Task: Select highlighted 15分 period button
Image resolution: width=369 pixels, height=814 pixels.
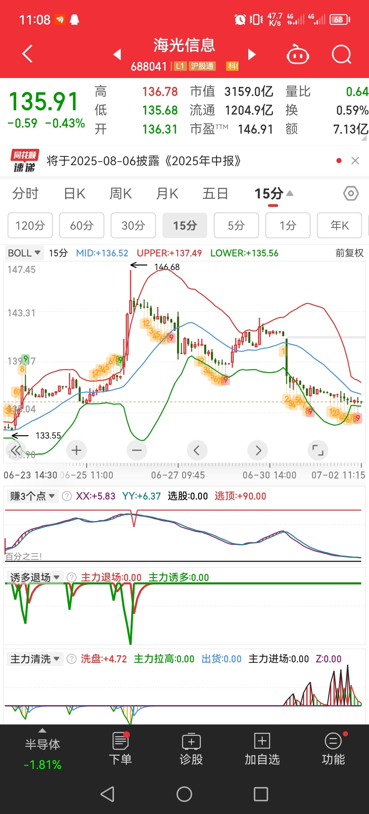Action: [x=185, y=226]
